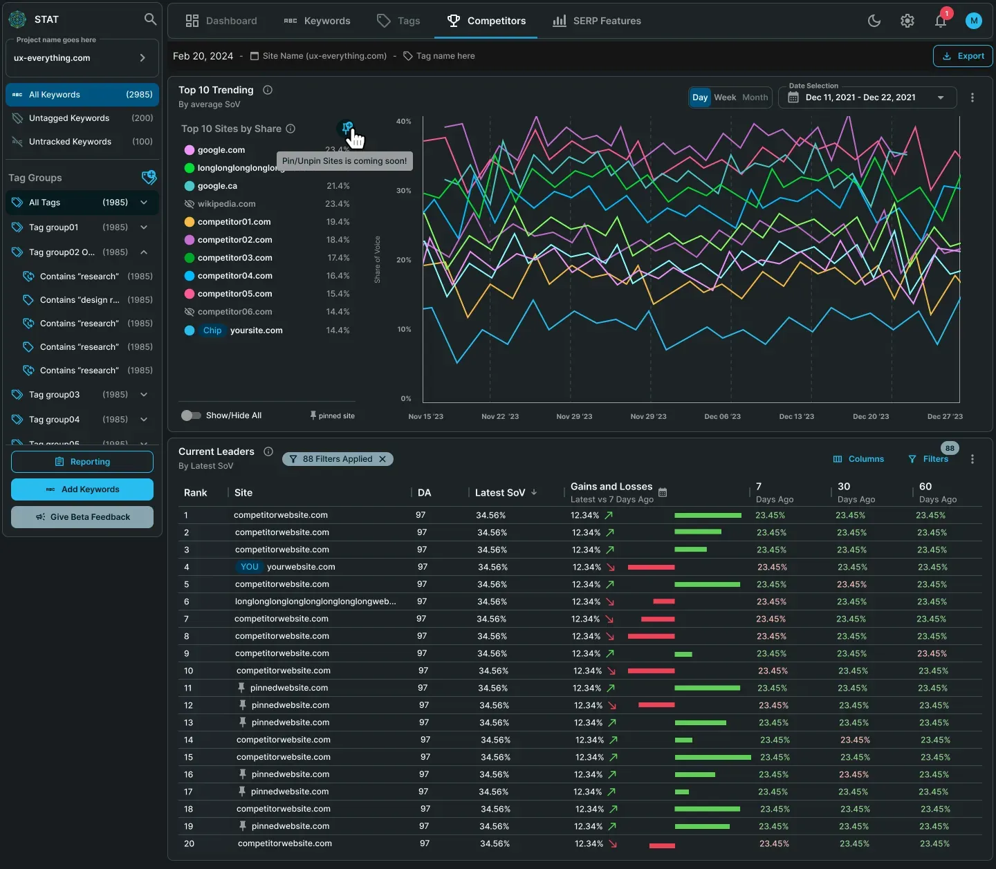Open the Date Selection dropdown
Screen dimensions: 996x869
[867, 97]
